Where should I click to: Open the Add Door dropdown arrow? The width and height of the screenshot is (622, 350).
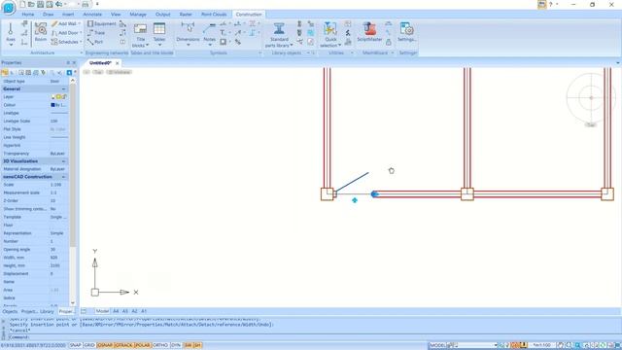click(x=81, y=33)
